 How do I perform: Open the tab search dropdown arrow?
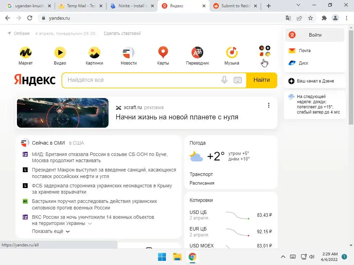(x=298, y=5)
